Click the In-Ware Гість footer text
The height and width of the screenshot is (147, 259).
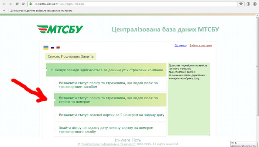(x=128, y=140)
